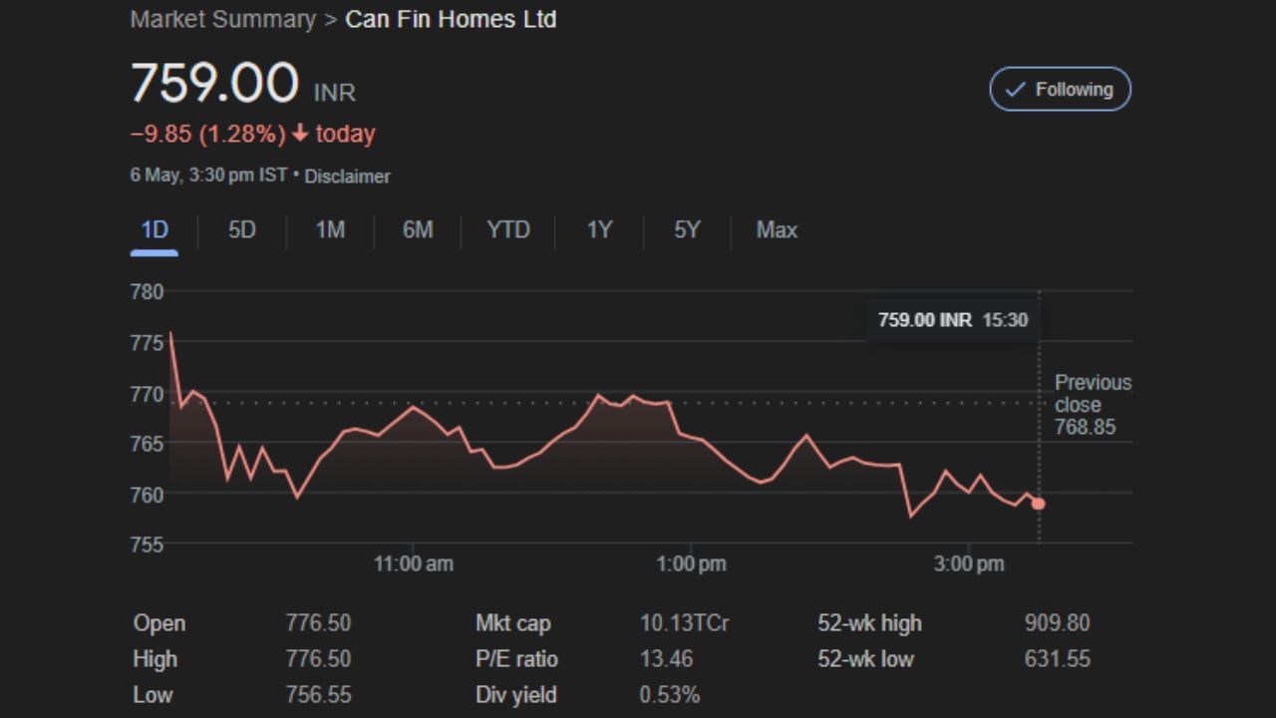This screenshot has width=1276, height=718.
Task: Click the Following button
Action: coord(1060,89)
